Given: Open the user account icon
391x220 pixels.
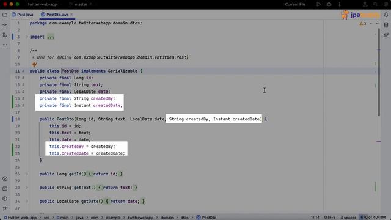Looking at the screenshot, I should [x=365, y=4].
